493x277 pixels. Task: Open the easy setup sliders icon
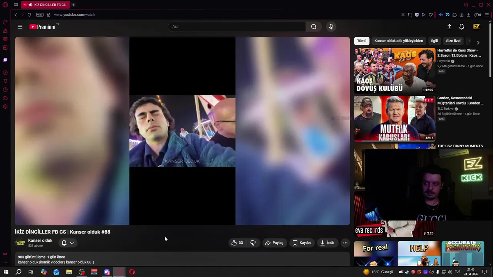tap(487, 15)
